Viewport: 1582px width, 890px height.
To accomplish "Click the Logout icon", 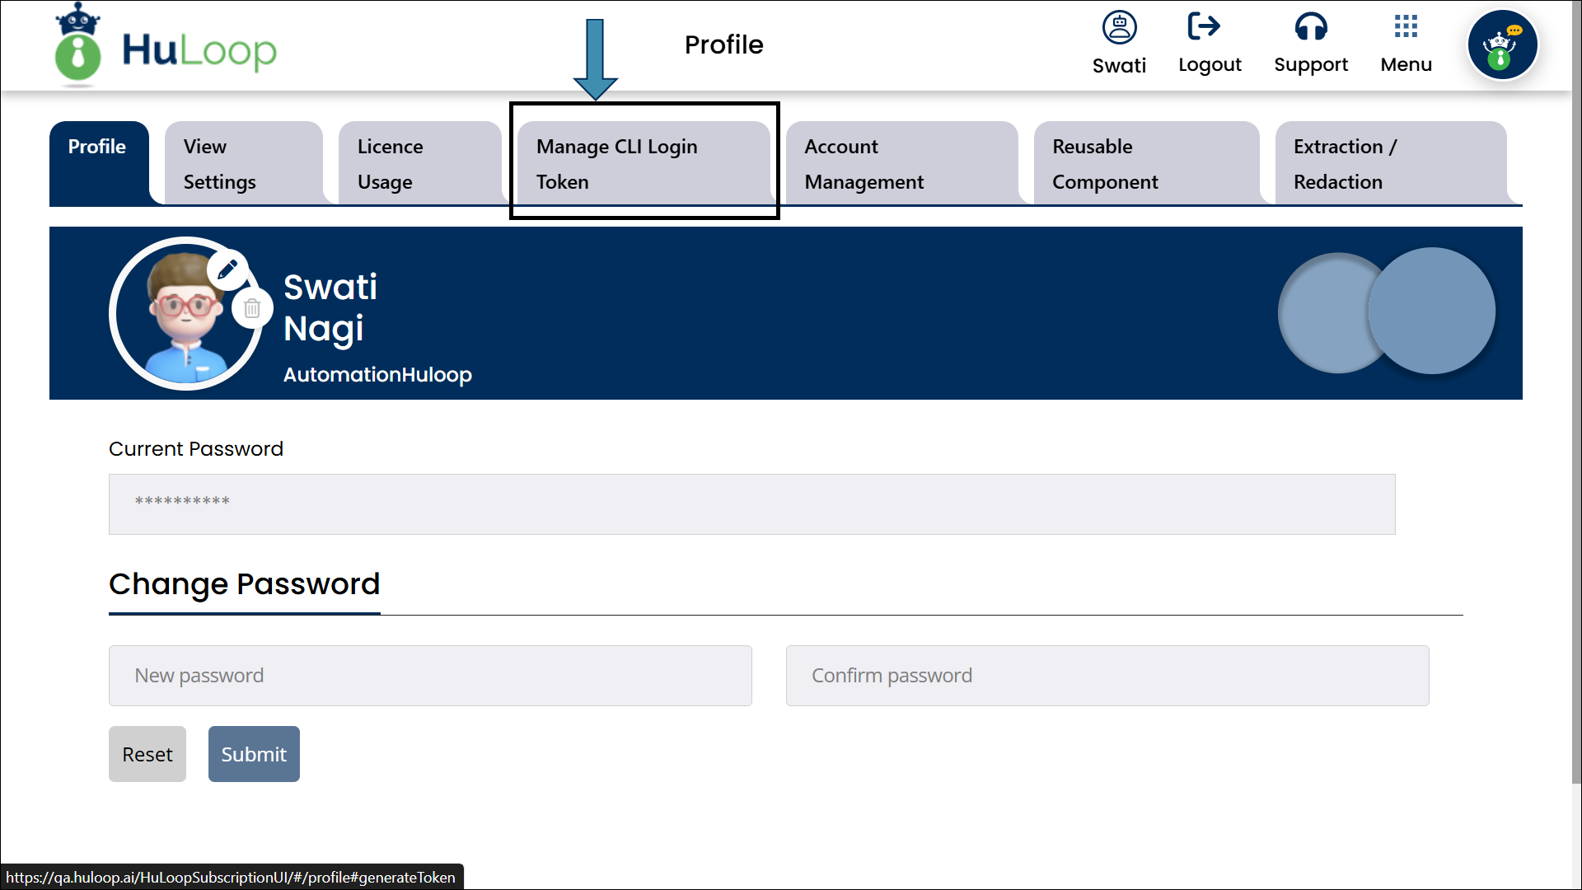I will pyautogui.click(x=1204, y=26).
